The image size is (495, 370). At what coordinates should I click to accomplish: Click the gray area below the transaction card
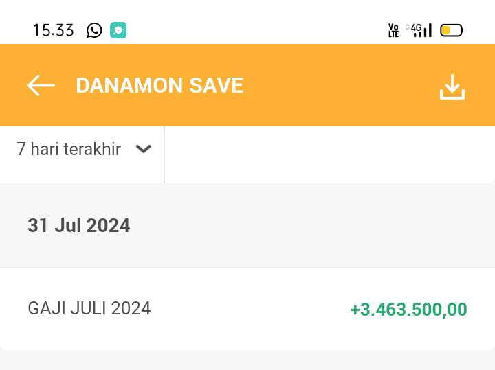pyautogui.click(x=247, y=361)
